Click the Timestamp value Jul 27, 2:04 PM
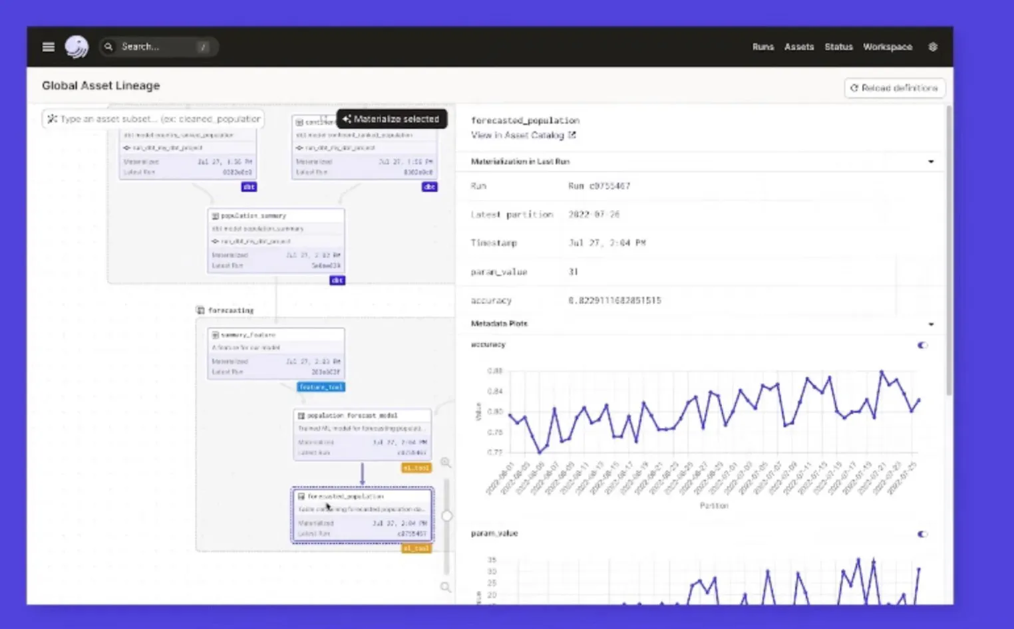 (x=607, y=243)
